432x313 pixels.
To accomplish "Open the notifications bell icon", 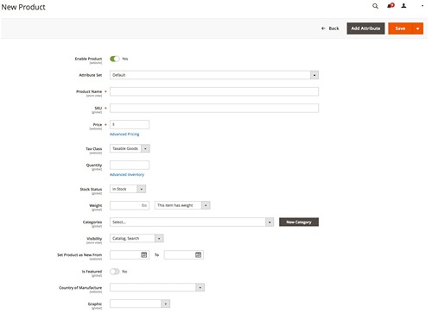I will coord(391,6).
